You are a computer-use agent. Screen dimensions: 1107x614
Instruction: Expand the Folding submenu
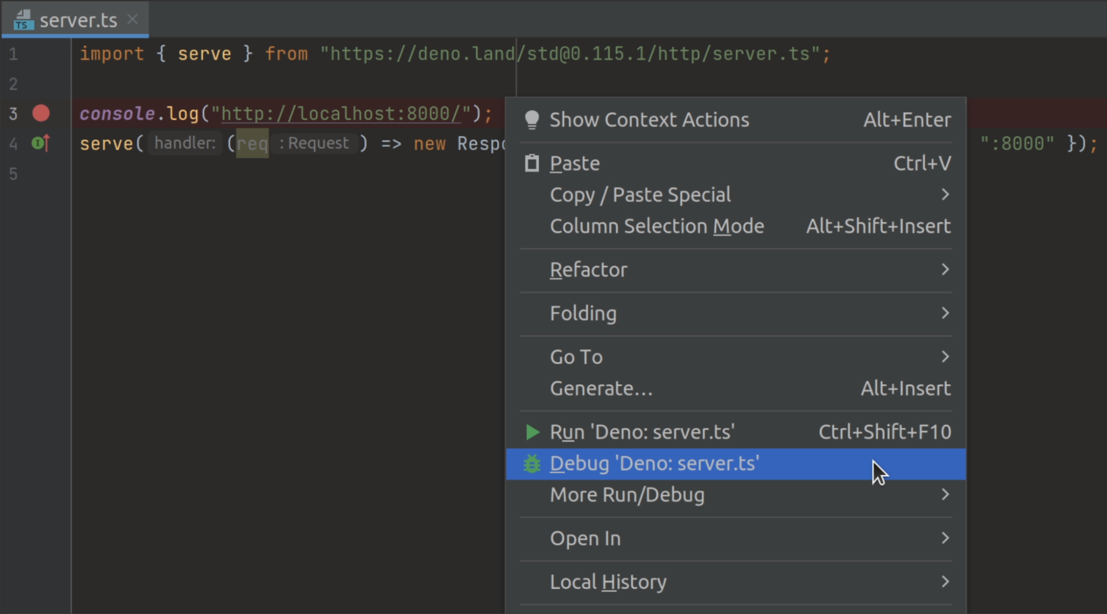pyautogui.click(x=584, y=313)
